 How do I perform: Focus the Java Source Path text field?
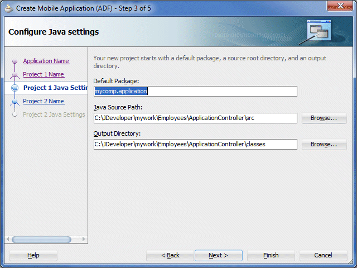coord(195,118)
